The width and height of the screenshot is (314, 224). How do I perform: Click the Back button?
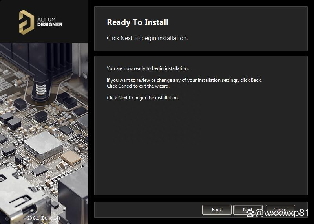(x=217, y=210)
